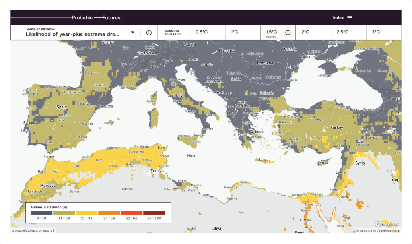Click the 'Toulouse' city label
This screenshot has width=412, height=244.
point(100,85)
